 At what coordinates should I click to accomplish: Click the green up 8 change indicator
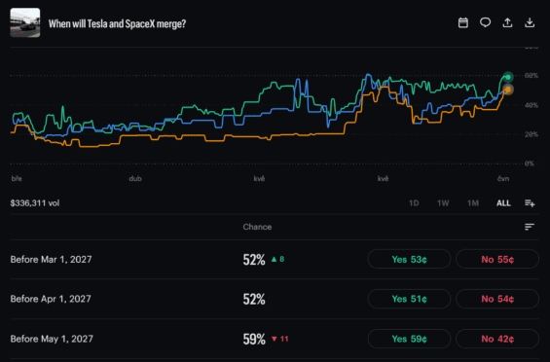(x=277, y=259)
